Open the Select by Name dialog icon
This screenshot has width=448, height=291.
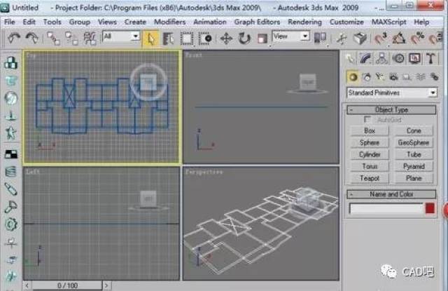click(168, 39)
